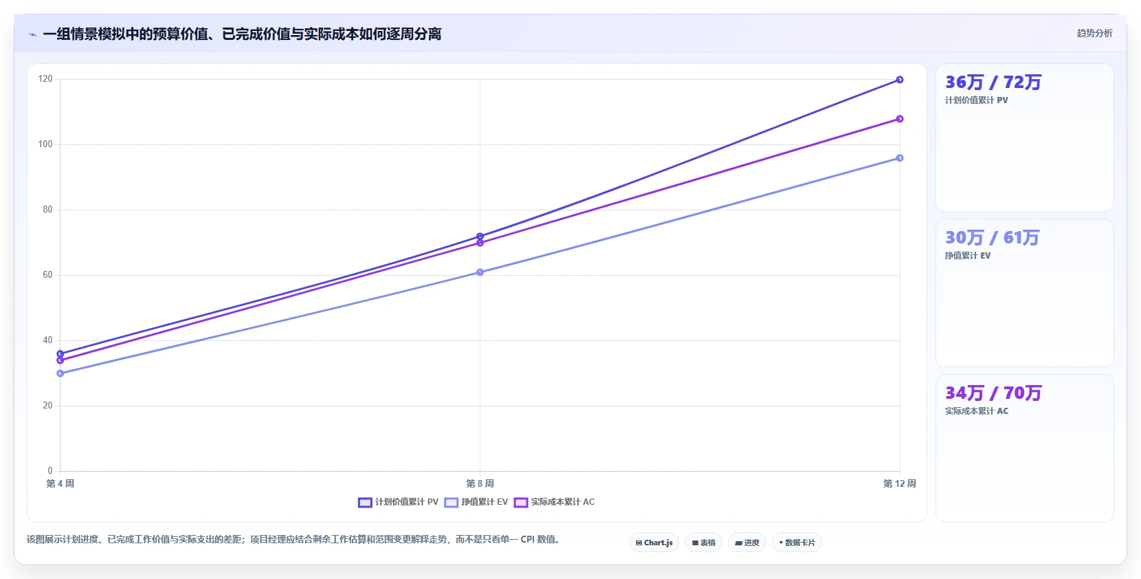Click the 60 y-axis tick label
1141x579 pixels.
47,275
